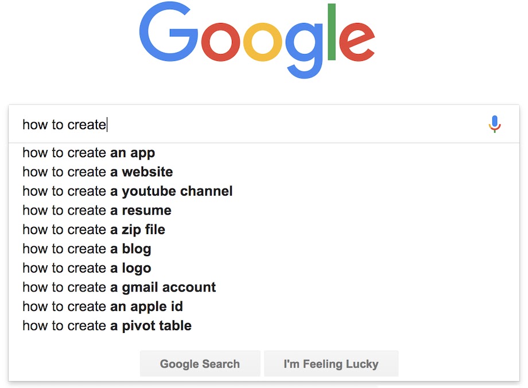Pick the "a youtube channel" suggestion
This screenshot has width=528, height=388.
click(x=127, y=191)
